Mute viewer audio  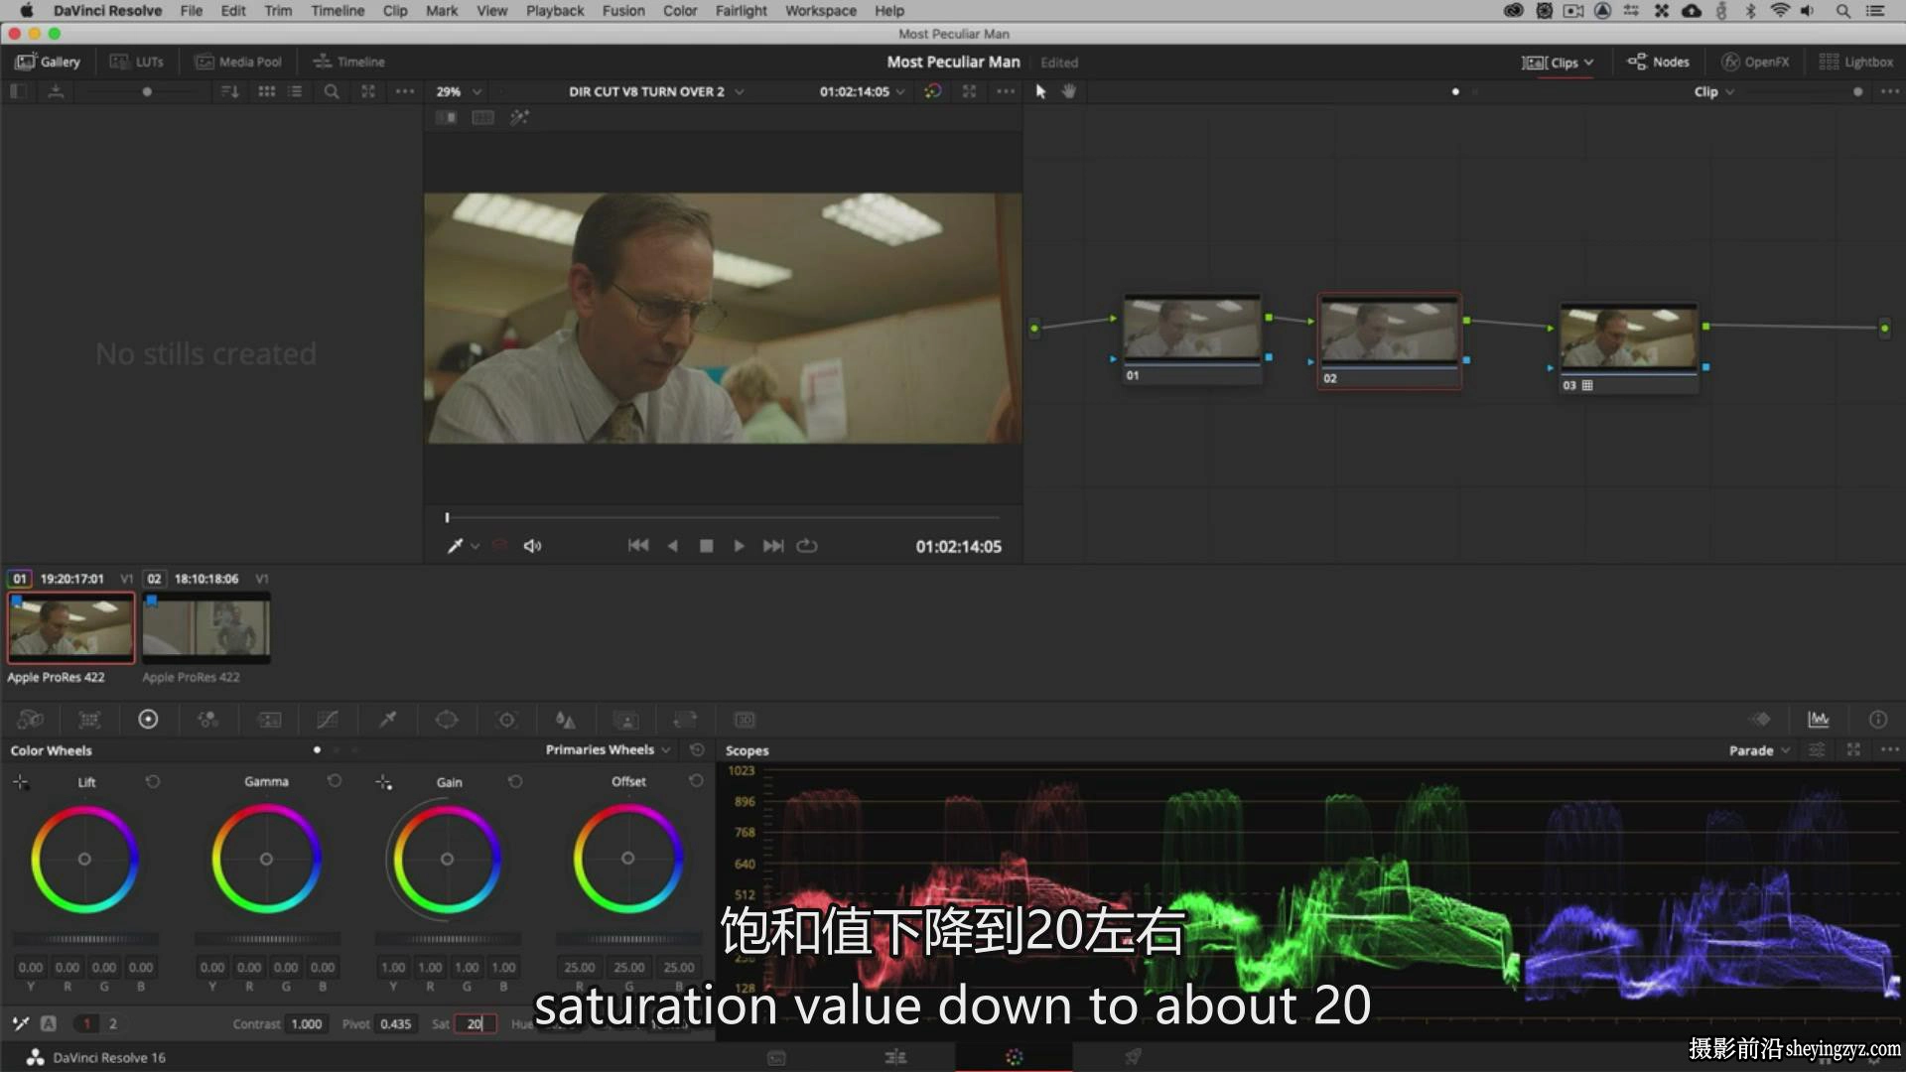coord(532,546)
